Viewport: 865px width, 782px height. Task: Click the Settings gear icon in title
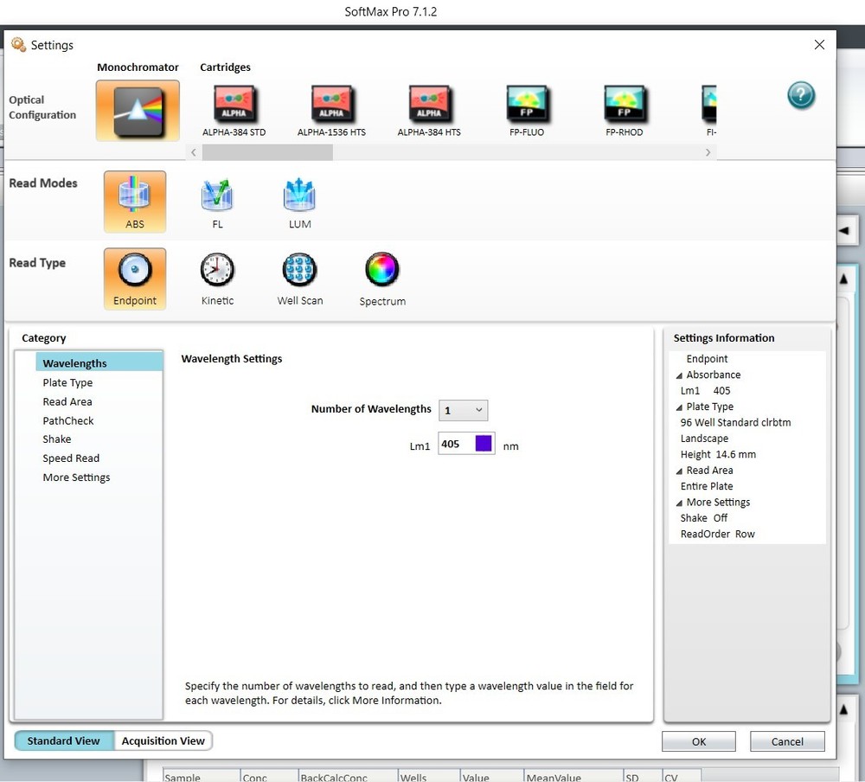[19, 45]
